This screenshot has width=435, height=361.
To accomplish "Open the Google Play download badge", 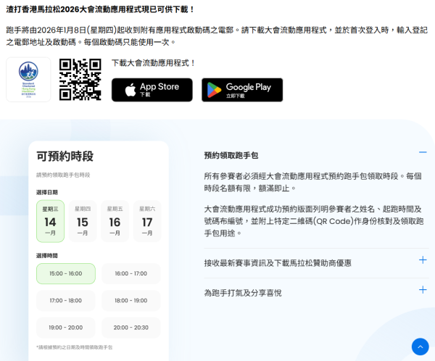I will tap(242, 90).
